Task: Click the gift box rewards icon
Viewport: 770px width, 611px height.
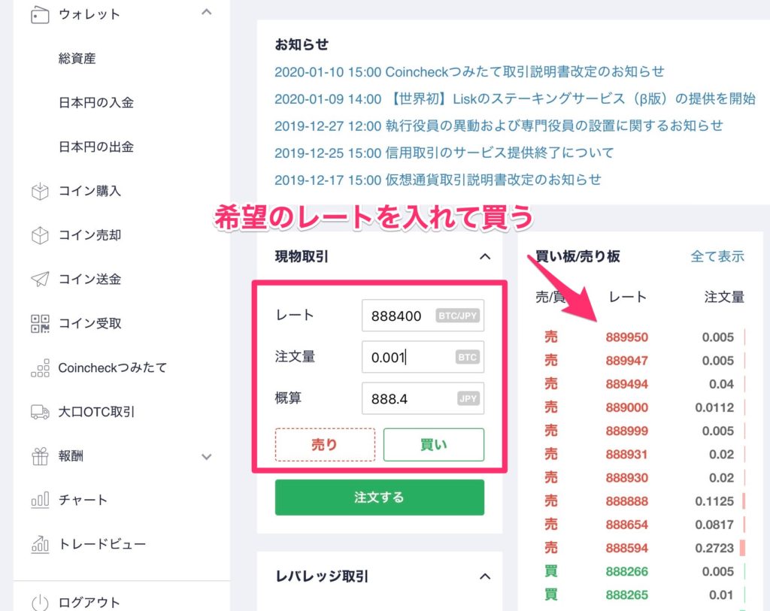Action: pos(40,456)
